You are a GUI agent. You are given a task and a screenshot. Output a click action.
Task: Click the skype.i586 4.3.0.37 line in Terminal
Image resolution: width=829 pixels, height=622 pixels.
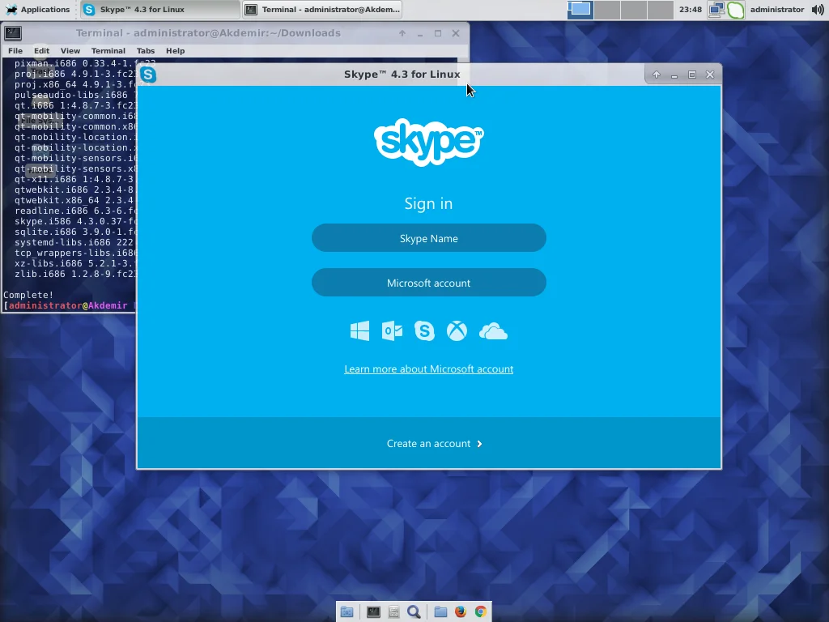coord(75,221)
